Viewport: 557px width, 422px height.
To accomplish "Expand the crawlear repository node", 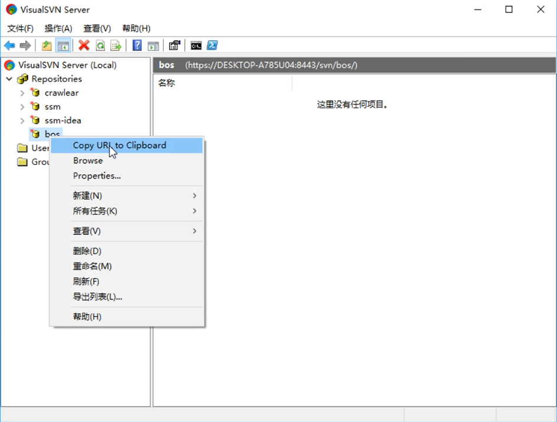I will tap(22, 93).
